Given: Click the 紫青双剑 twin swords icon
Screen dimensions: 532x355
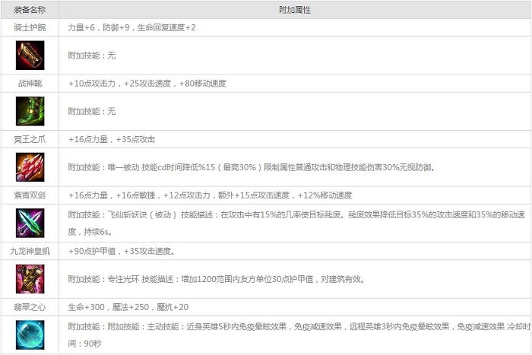Looking at the screenshot, I should click(30, 223).
